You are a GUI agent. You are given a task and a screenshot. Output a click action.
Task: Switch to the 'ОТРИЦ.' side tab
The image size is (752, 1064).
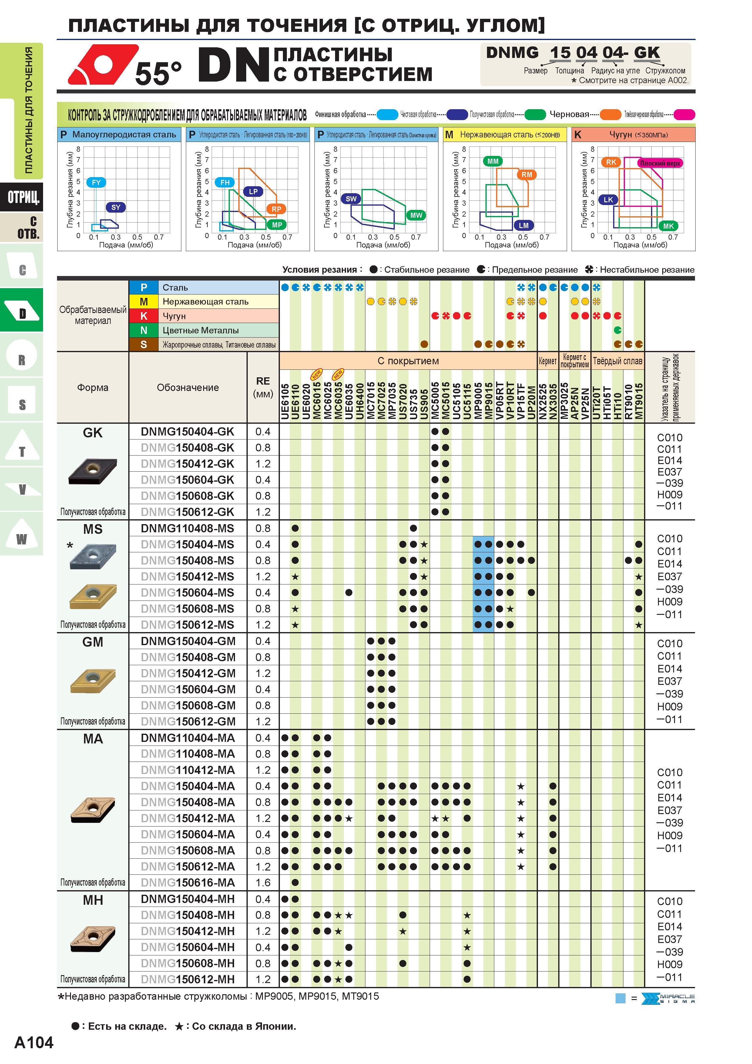(22, 197)
